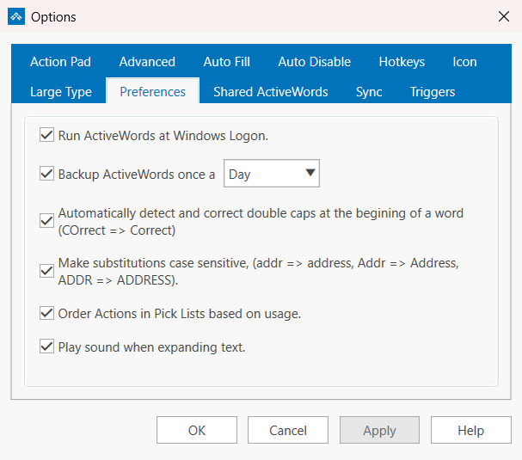Click the 'Order Actions in Pick Lists based on usage.' label
This screenshot has height=460, width=522.
pos(180,314)
